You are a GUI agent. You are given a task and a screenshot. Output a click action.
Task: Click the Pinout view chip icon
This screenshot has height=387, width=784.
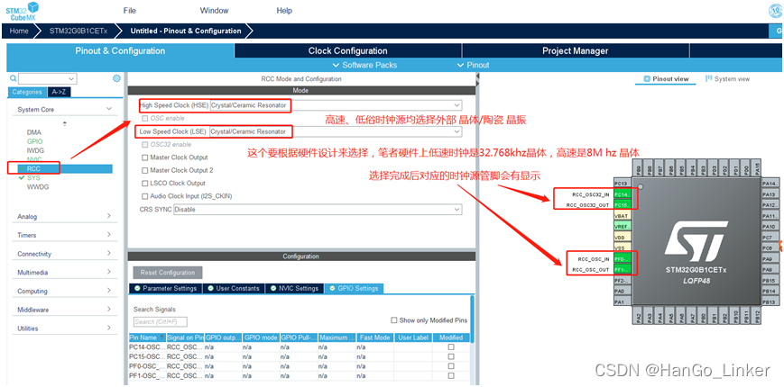647,79
